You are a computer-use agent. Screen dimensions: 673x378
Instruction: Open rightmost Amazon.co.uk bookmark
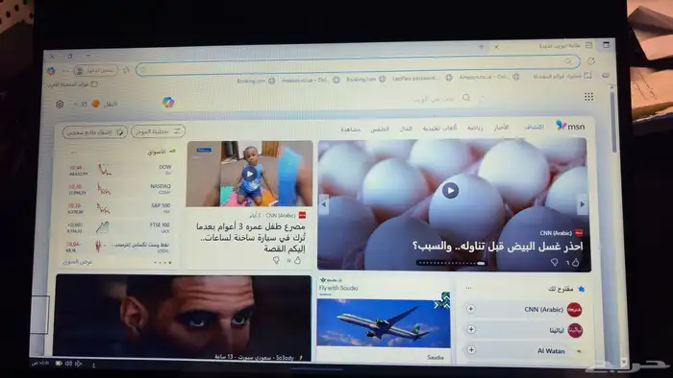(488, 77)
